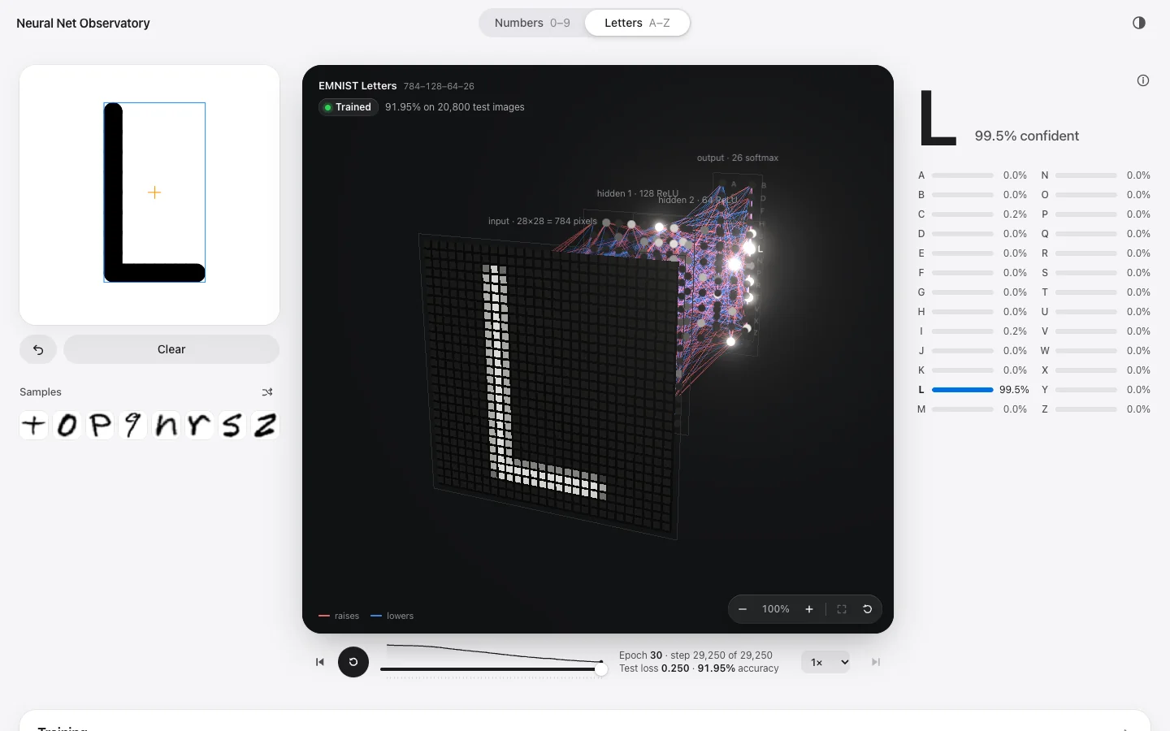Click the 100% zoom level readout
This screenshot has height=731, width=1170.
coord(776,609)
